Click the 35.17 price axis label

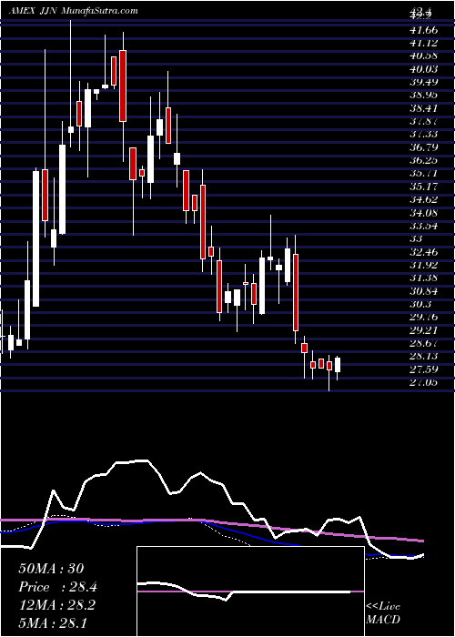click(x=424, y=187)
